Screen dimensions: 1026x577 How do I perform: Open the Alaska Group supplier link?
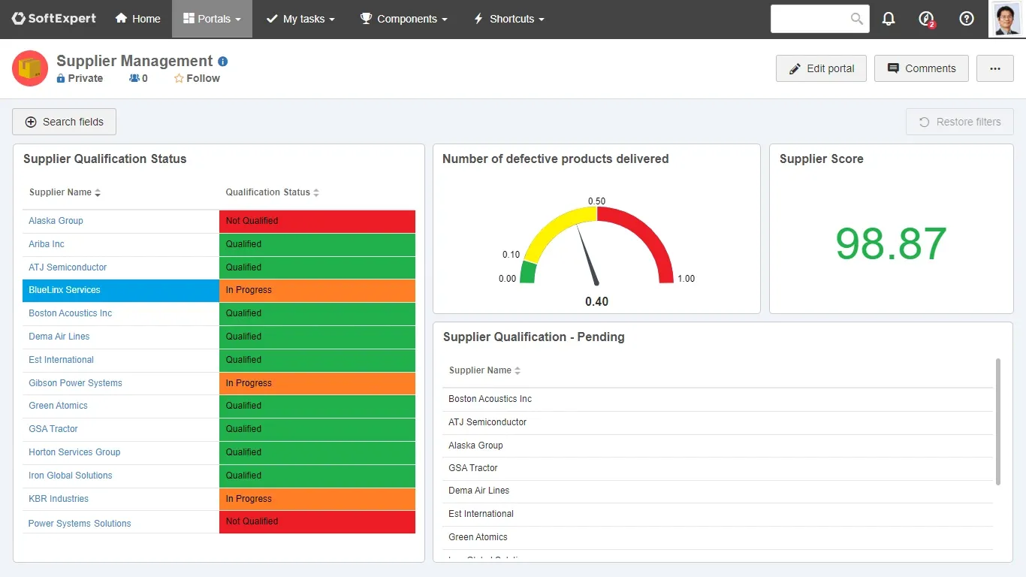(x=56, y=221)
